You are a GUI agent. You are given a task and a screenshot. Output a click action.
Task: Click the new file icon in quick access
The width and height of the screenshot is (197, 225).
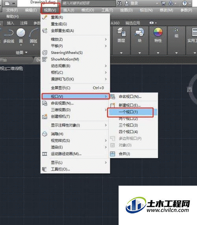click(x=7, y=3)
